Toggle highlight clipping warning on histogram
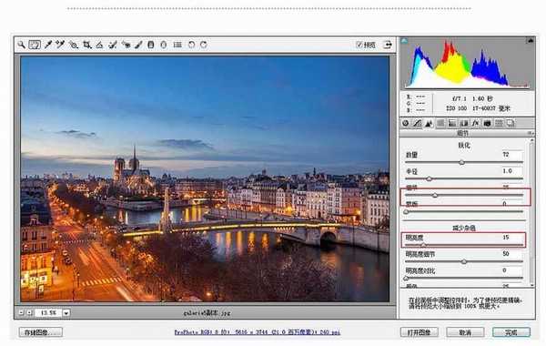 [x=530, y=41]
